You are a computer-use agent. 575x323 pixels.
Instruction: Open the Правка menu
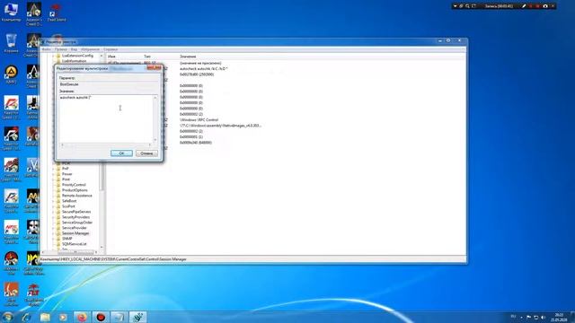click(x=61, y=49)
